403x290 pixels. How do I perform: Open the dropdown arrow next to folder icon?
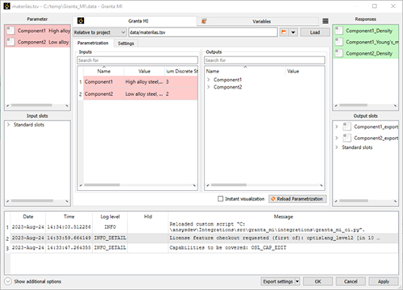tap(293, 32)
